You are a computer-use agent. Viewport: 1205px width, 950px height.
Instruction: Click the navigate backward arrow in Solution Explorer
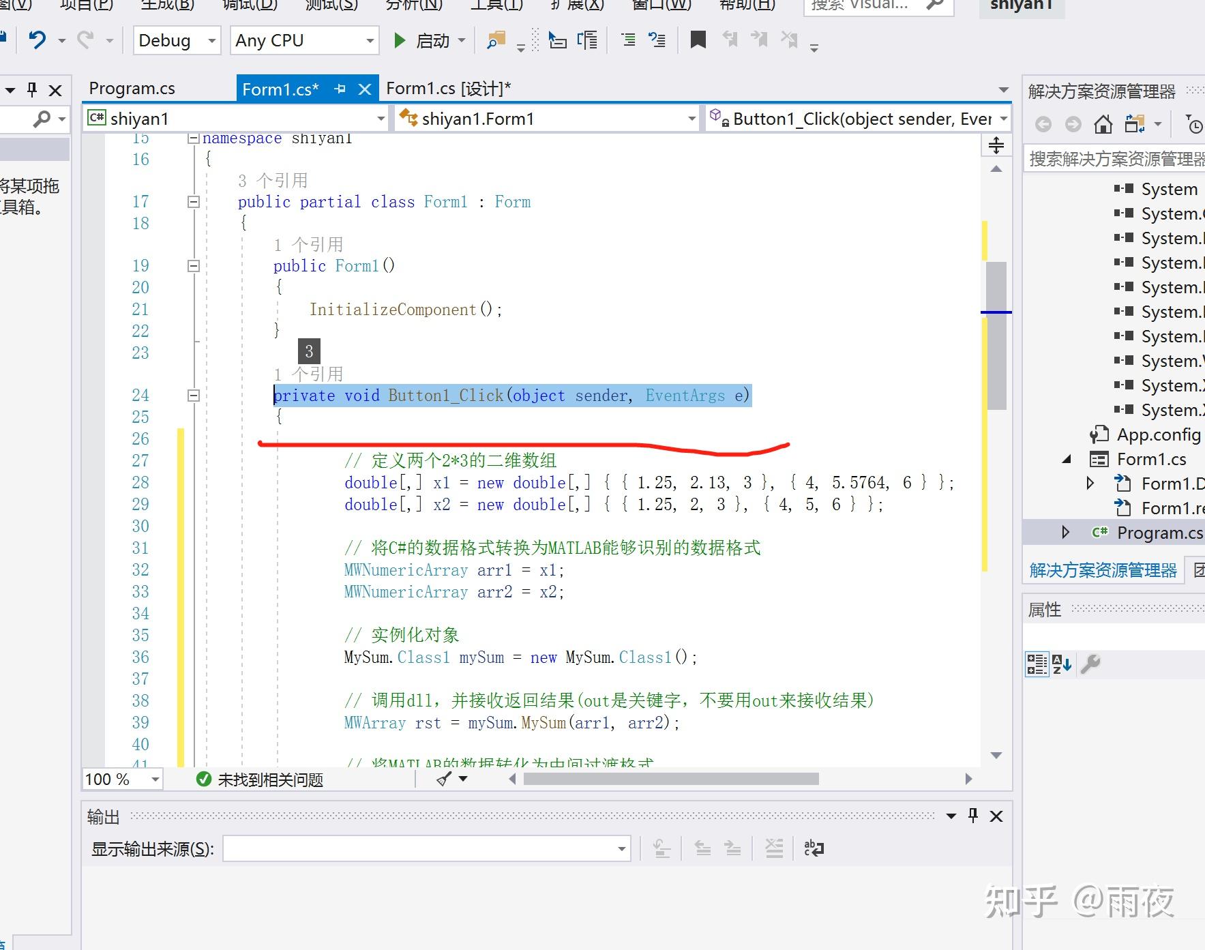pos(1043,123)
